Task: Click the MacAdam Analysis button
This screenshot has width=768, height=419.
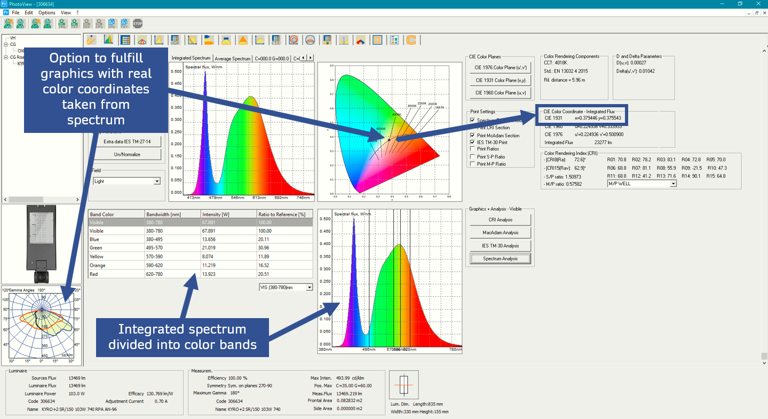Action: tap(500, 233)
